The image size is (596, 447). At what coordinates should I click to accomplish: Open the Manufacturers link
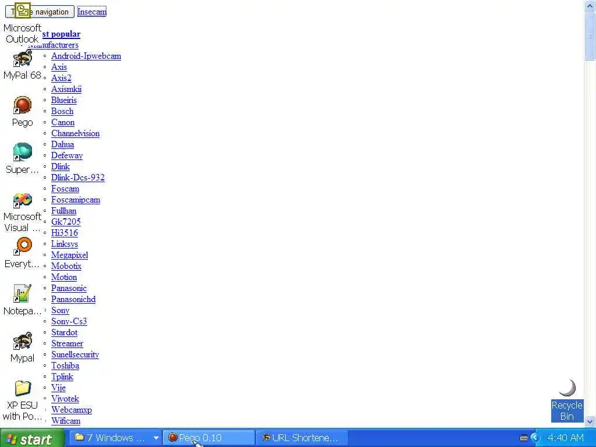click(x=54, y=45)
